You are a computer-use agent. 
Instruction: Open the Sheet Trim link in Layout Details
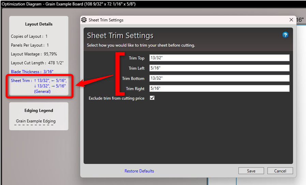tap(39, 86)
